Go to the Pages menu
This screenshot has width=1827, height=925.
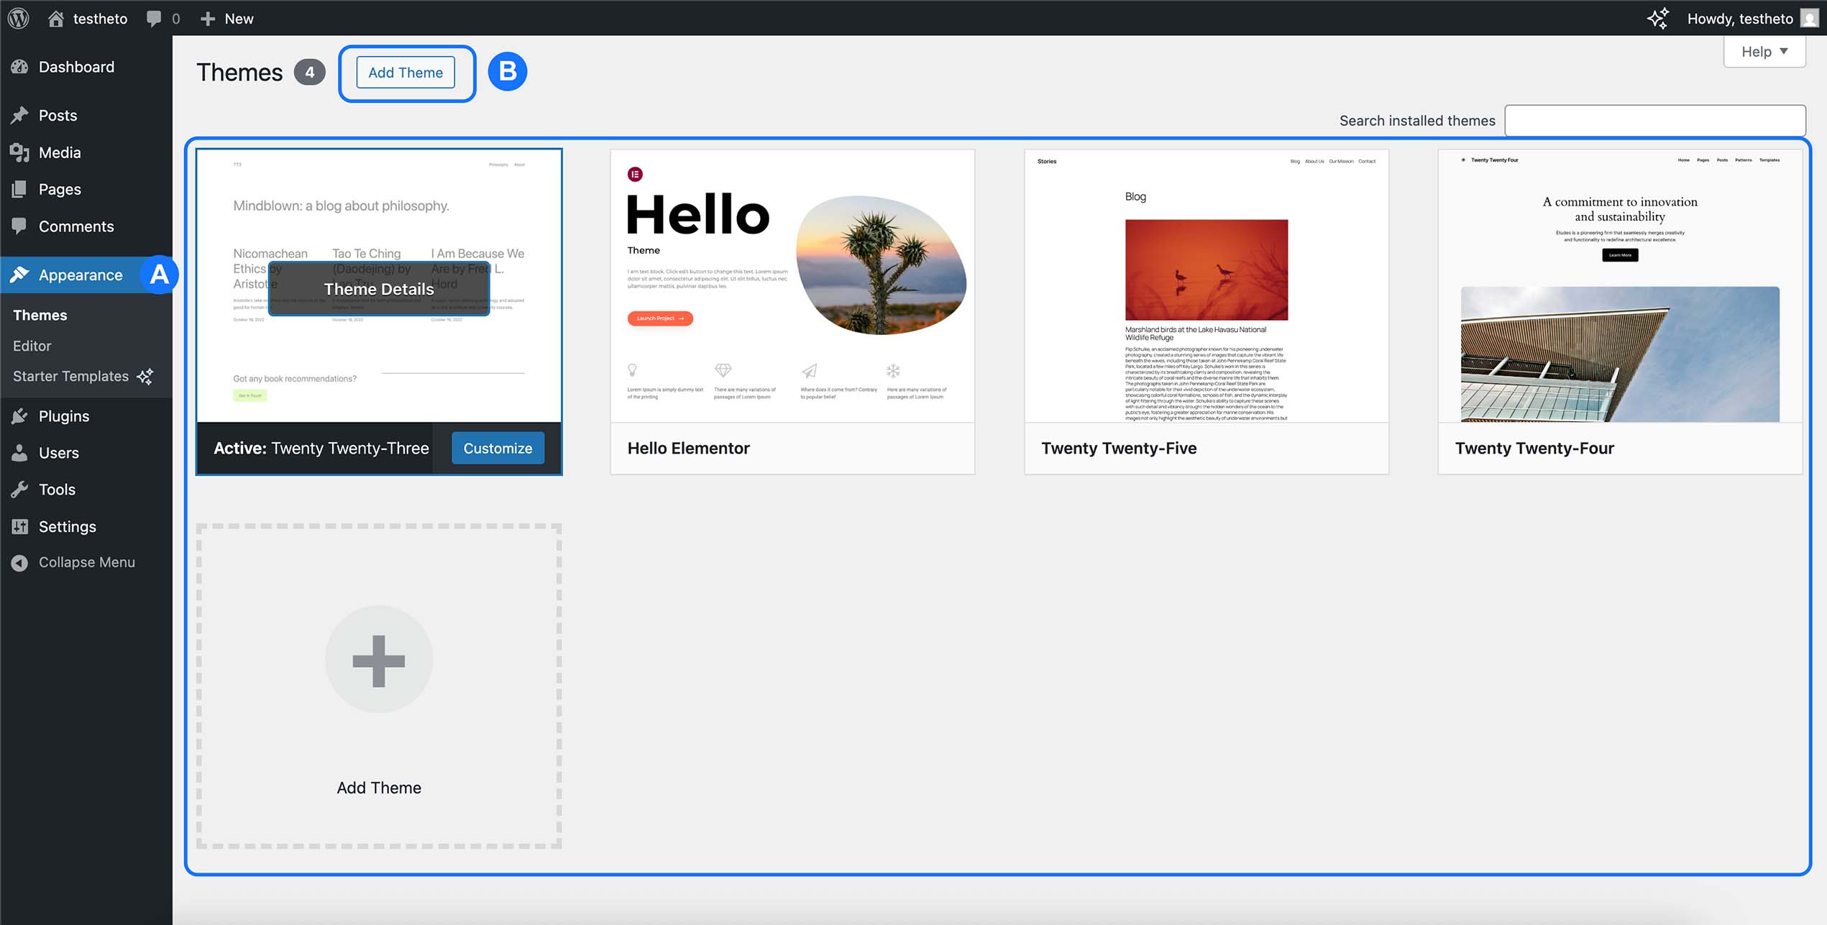pos(60,189)
